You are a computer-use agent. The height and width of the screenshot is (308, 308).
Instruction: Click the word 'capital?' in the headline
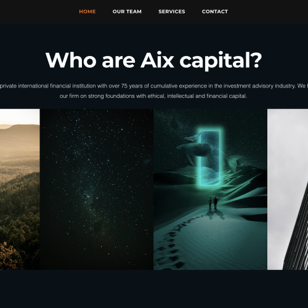pyautogui.click(x=221, y=60)
